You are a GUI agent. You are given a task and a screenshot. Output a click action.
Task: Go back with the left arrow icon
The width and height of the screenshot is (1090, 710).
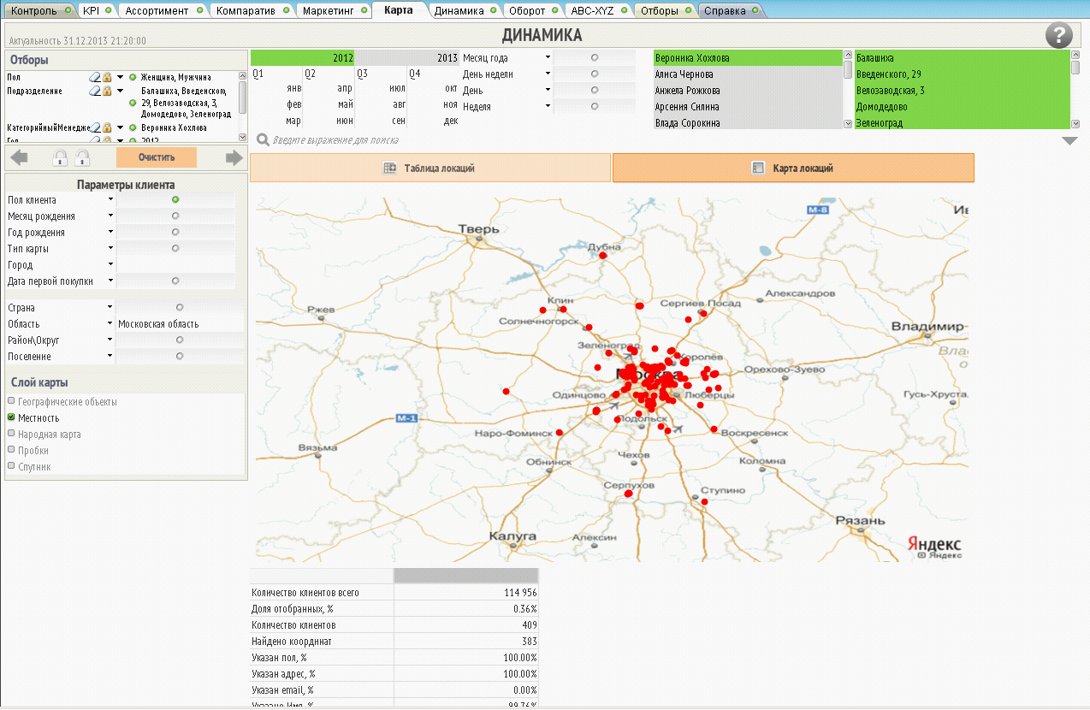pyautogui.click(x=19, y=157)
